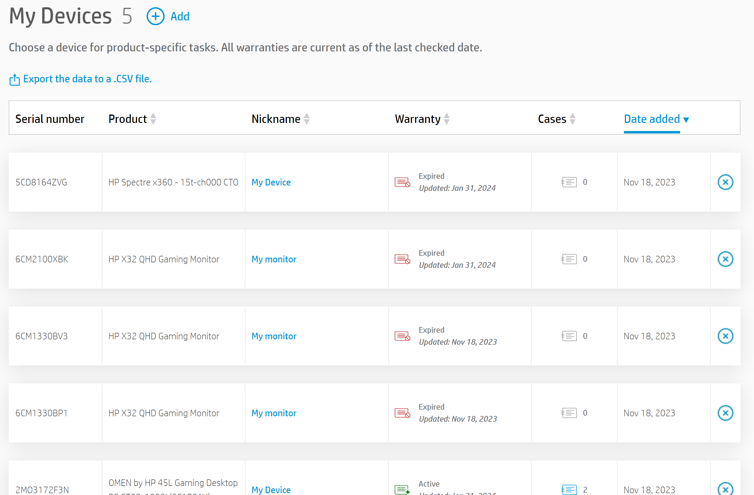Screen dimensions: 754x495
Task: Click cases icon for 6CM2100XBK row
Action: pos(569,259)
